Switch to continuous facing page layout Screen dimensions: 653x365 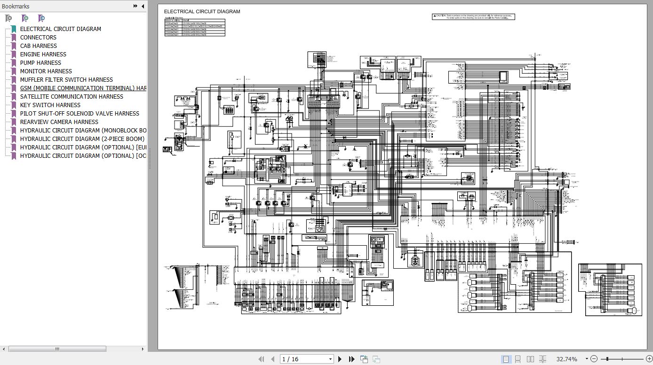542,359
